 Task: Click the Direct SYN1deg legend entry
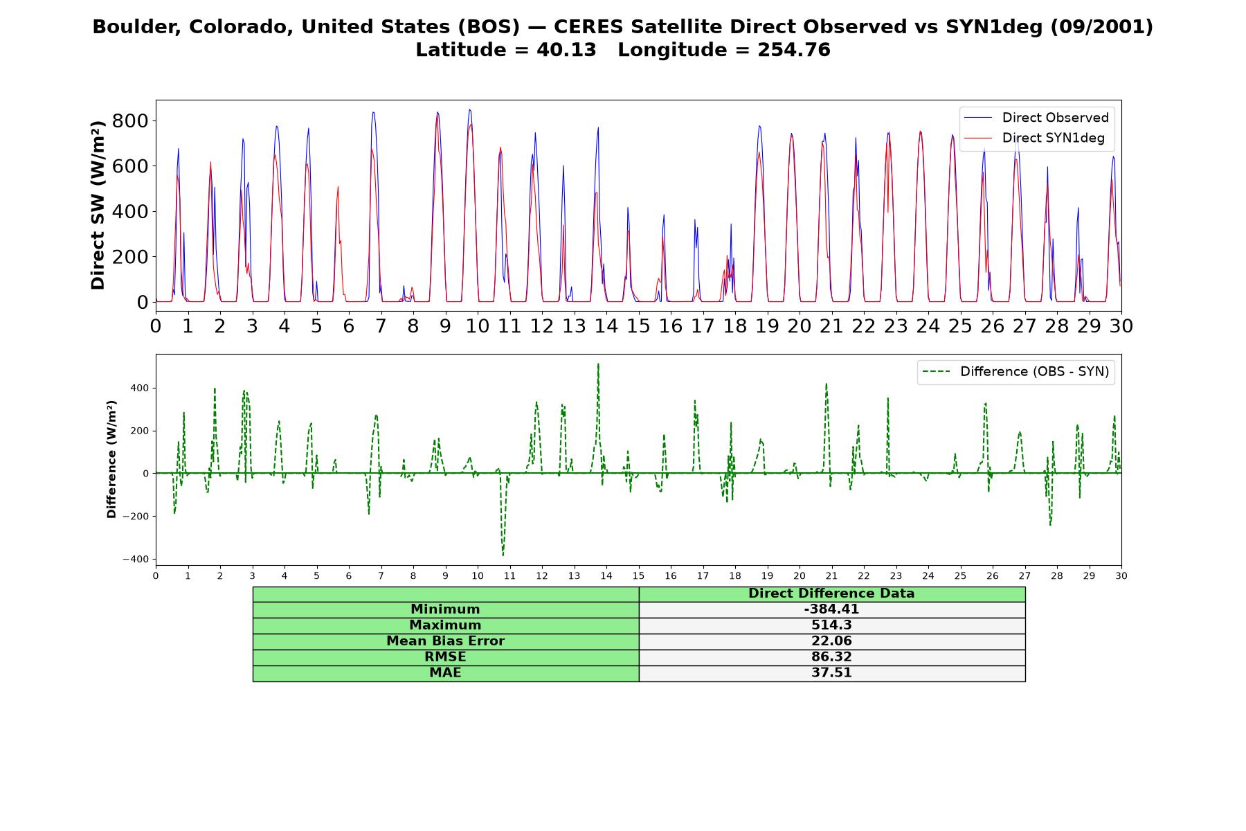point(1036,138)
